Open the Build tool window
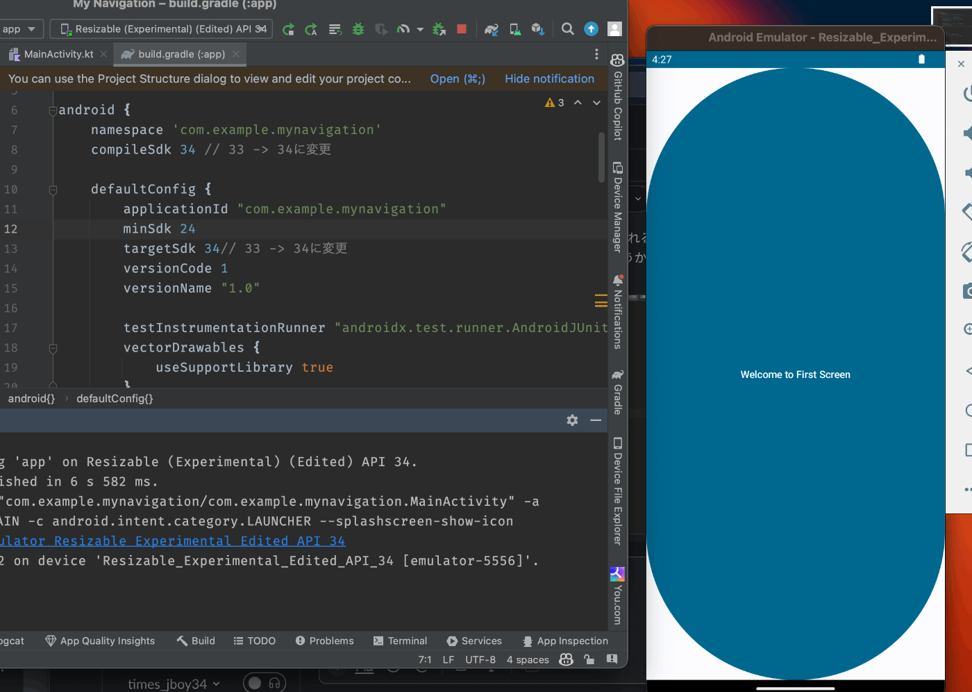Screen dimensions: 972x692 196,641
